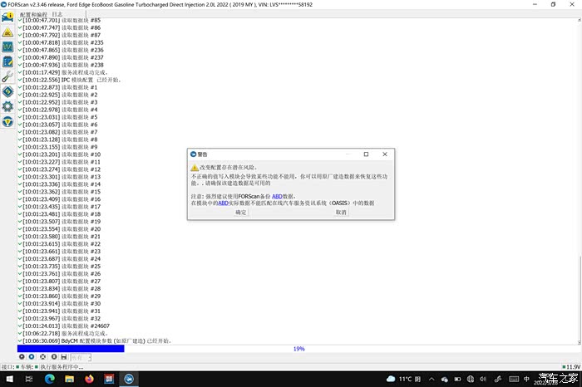Open the steering wheel help icon

coord(7,121)
